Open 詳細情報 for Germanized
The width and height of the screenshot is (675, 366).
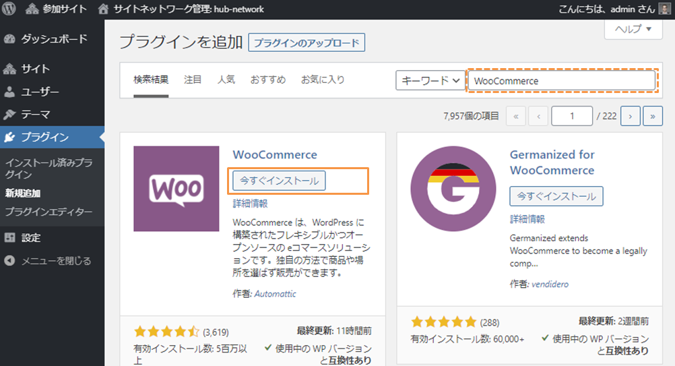527,219
